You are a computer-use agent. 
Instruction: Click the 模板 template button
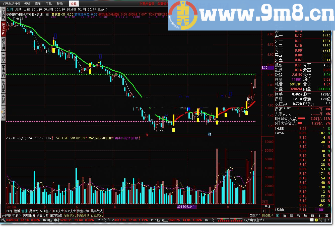coord(17,211)
